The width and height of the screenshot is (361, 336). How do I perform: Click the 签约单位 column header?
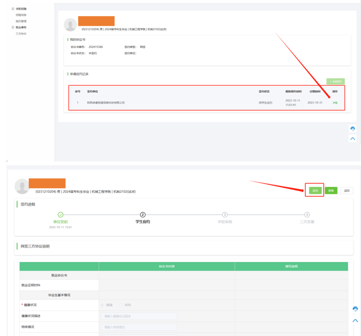click(92, 92)
